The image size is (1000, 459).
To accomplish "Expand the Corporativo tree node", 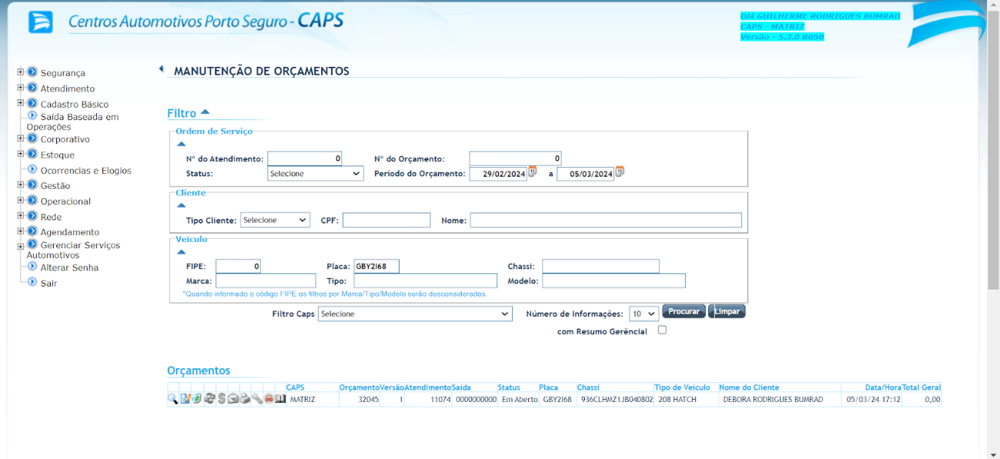I will point(21,139).
